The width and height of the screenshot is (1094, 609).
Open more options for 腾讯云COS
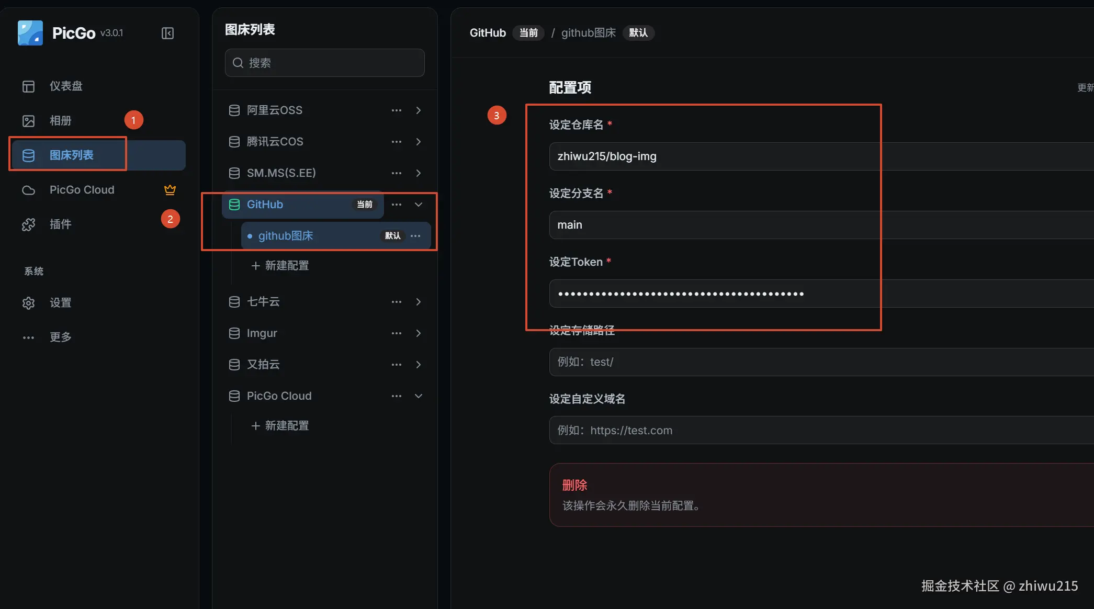397,142
